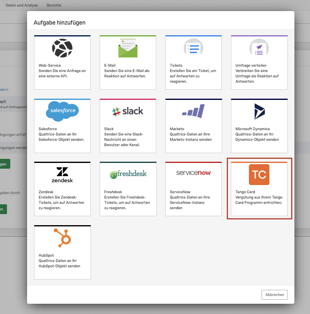
Task: Click the 'Tickets' card title
Action: [x=176, y=65]
